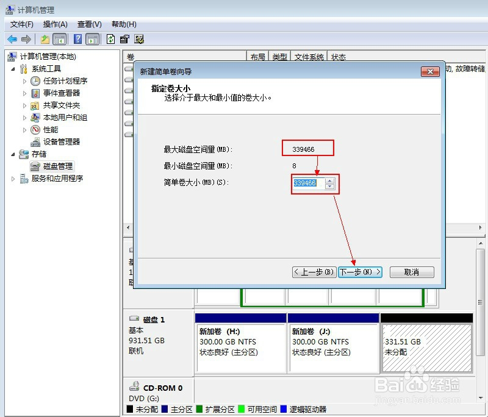Screen dimensions: 488x417
Task: Open the Action (操作) menu
Action: [55, 24]
